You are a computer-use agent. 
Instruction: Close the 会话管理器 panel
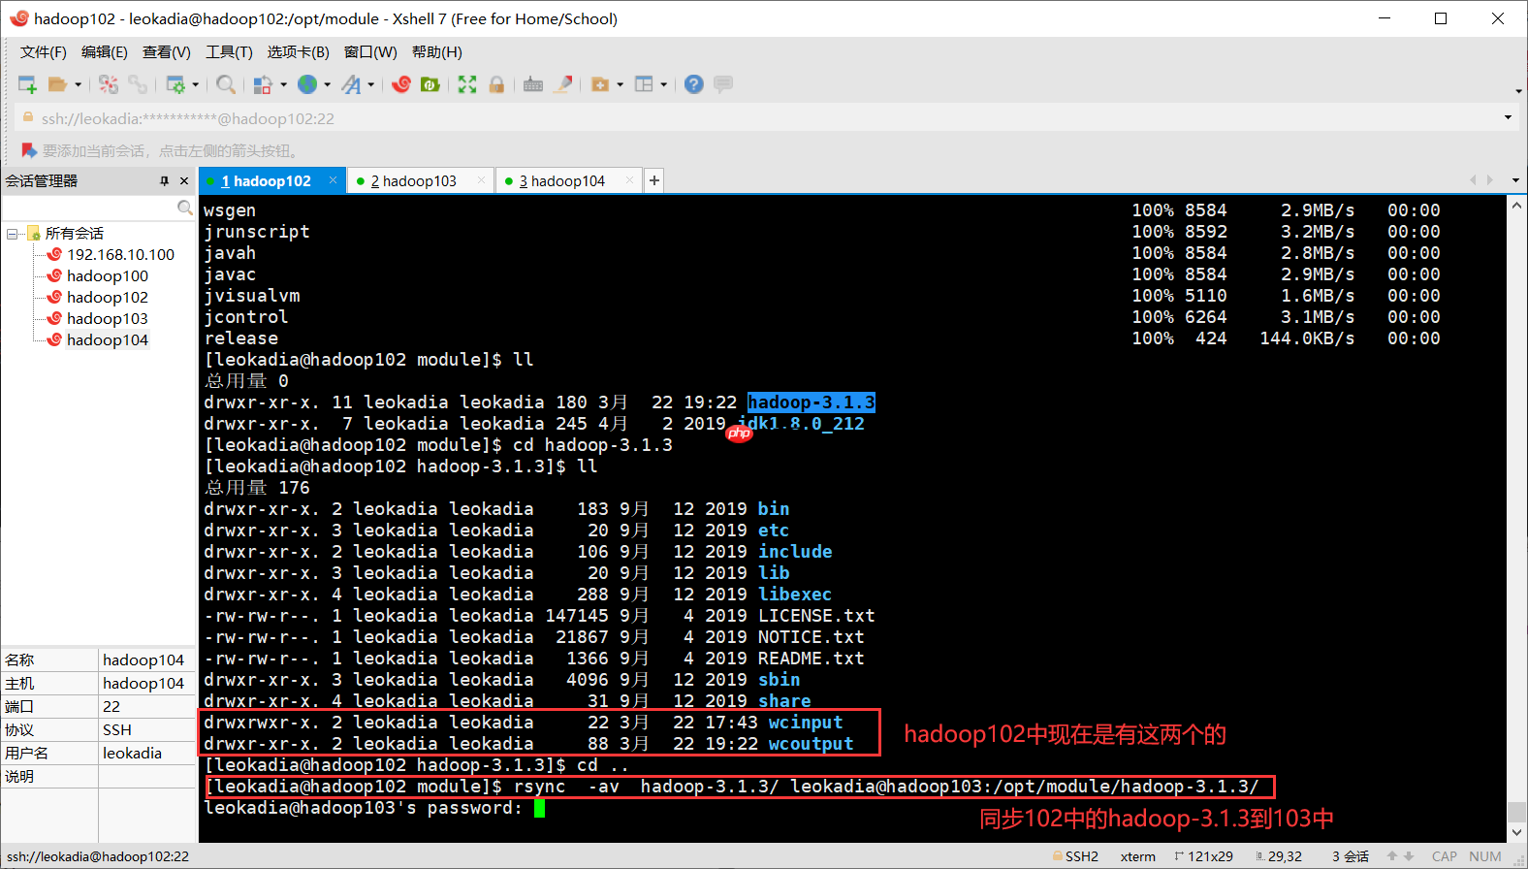[x=184, y=181]
